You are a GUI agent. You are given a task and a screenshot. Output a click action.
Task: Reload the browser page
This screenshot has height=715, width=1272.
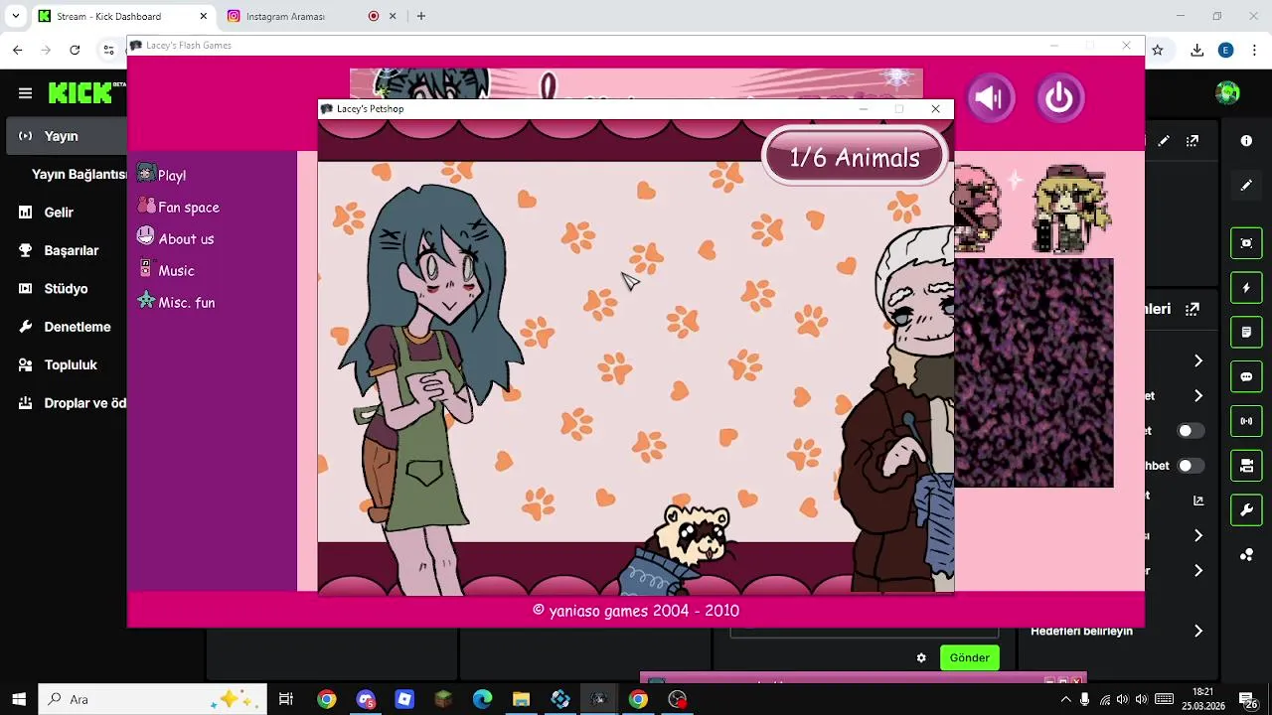[75, 50]
